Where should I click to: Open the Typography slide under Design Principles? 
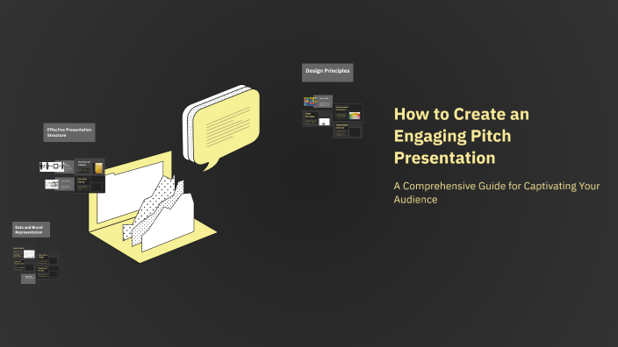[x=349, y=130]
